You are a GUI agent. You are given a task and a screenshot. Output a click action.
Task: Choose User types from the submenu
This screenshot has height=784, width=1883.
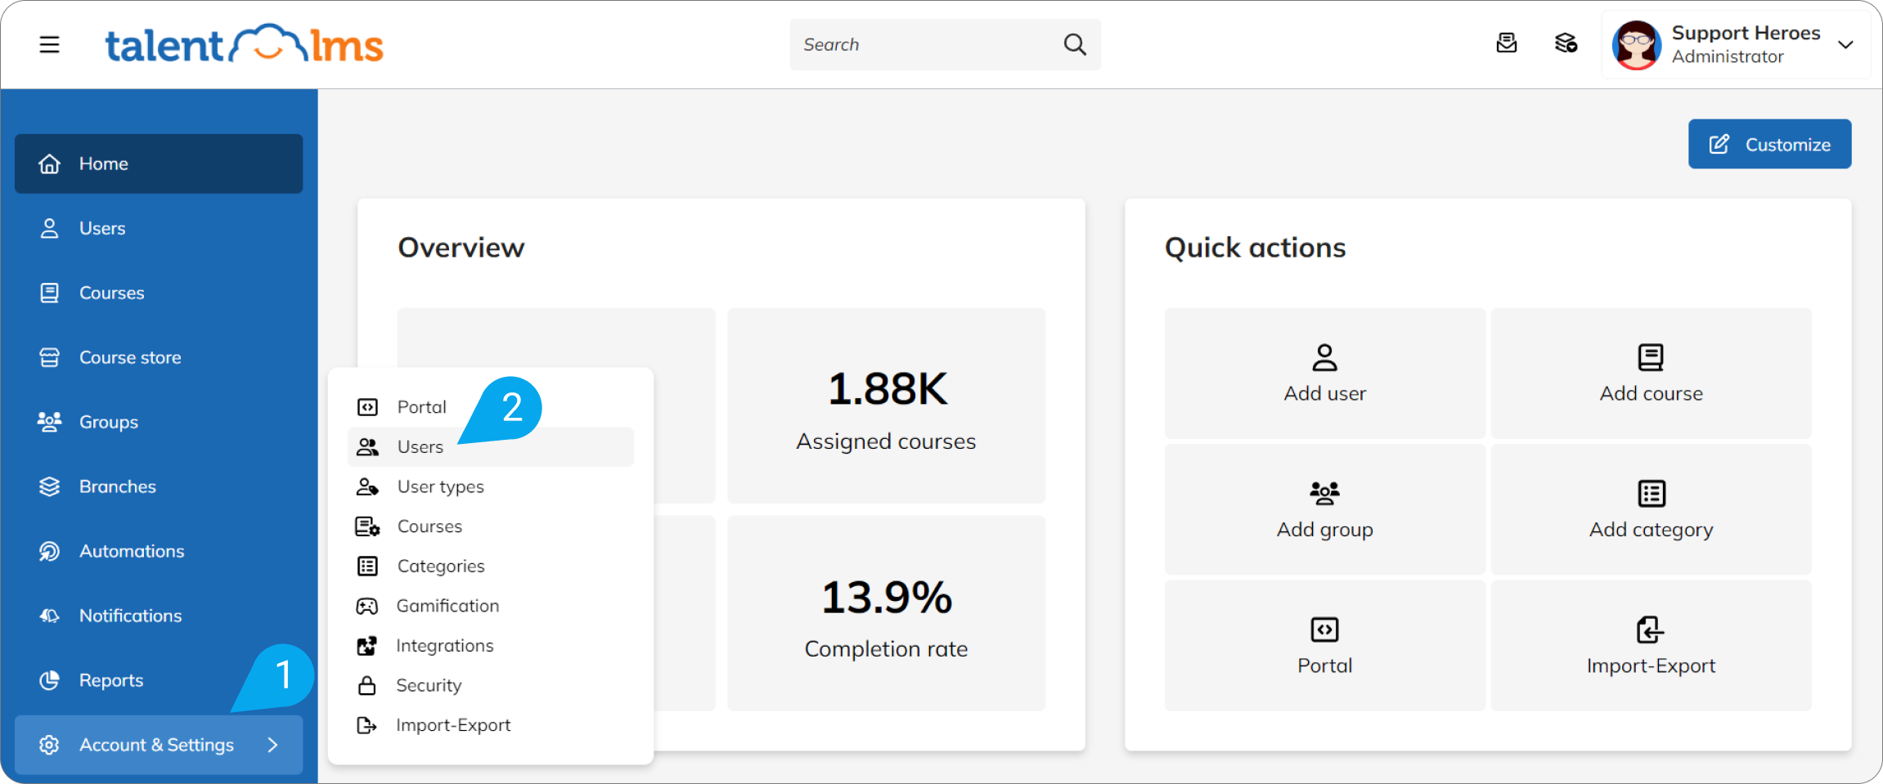[440, 486]
